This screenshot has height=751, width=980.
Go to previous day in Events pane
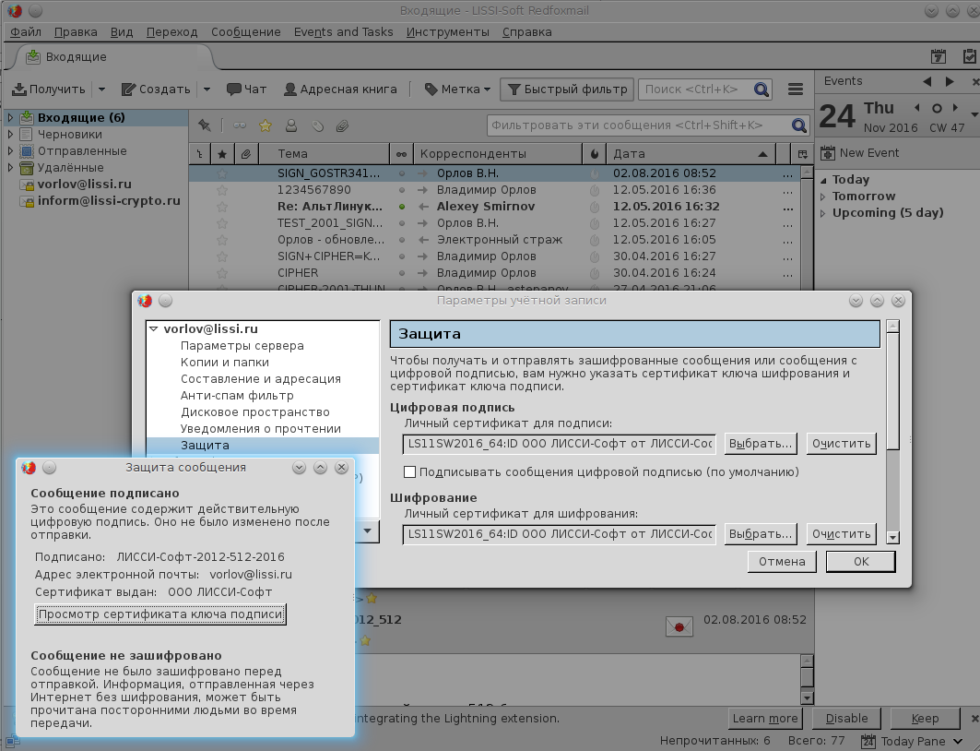pos(927,81)
